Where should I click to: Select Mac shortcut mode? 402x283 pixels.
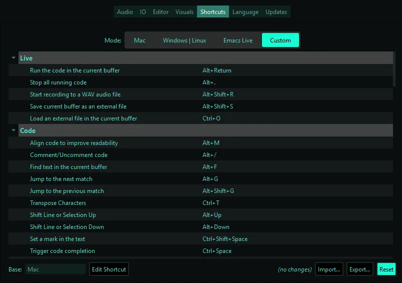[139, 40]
